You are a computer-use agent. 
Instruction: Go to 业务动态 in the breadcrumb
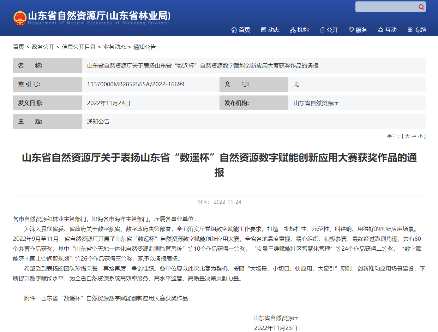[x=114, y=47]
